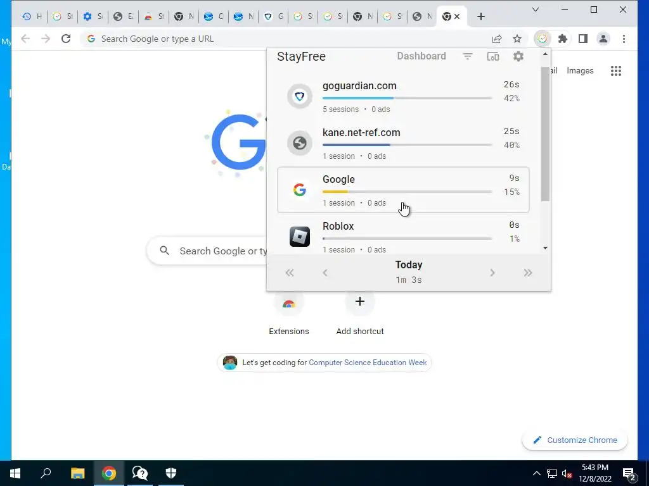The height and width of the screenshot is (486, 649).
Task: Switch to the GoGuardian shield tab
Action: click(x=274, y=16)
